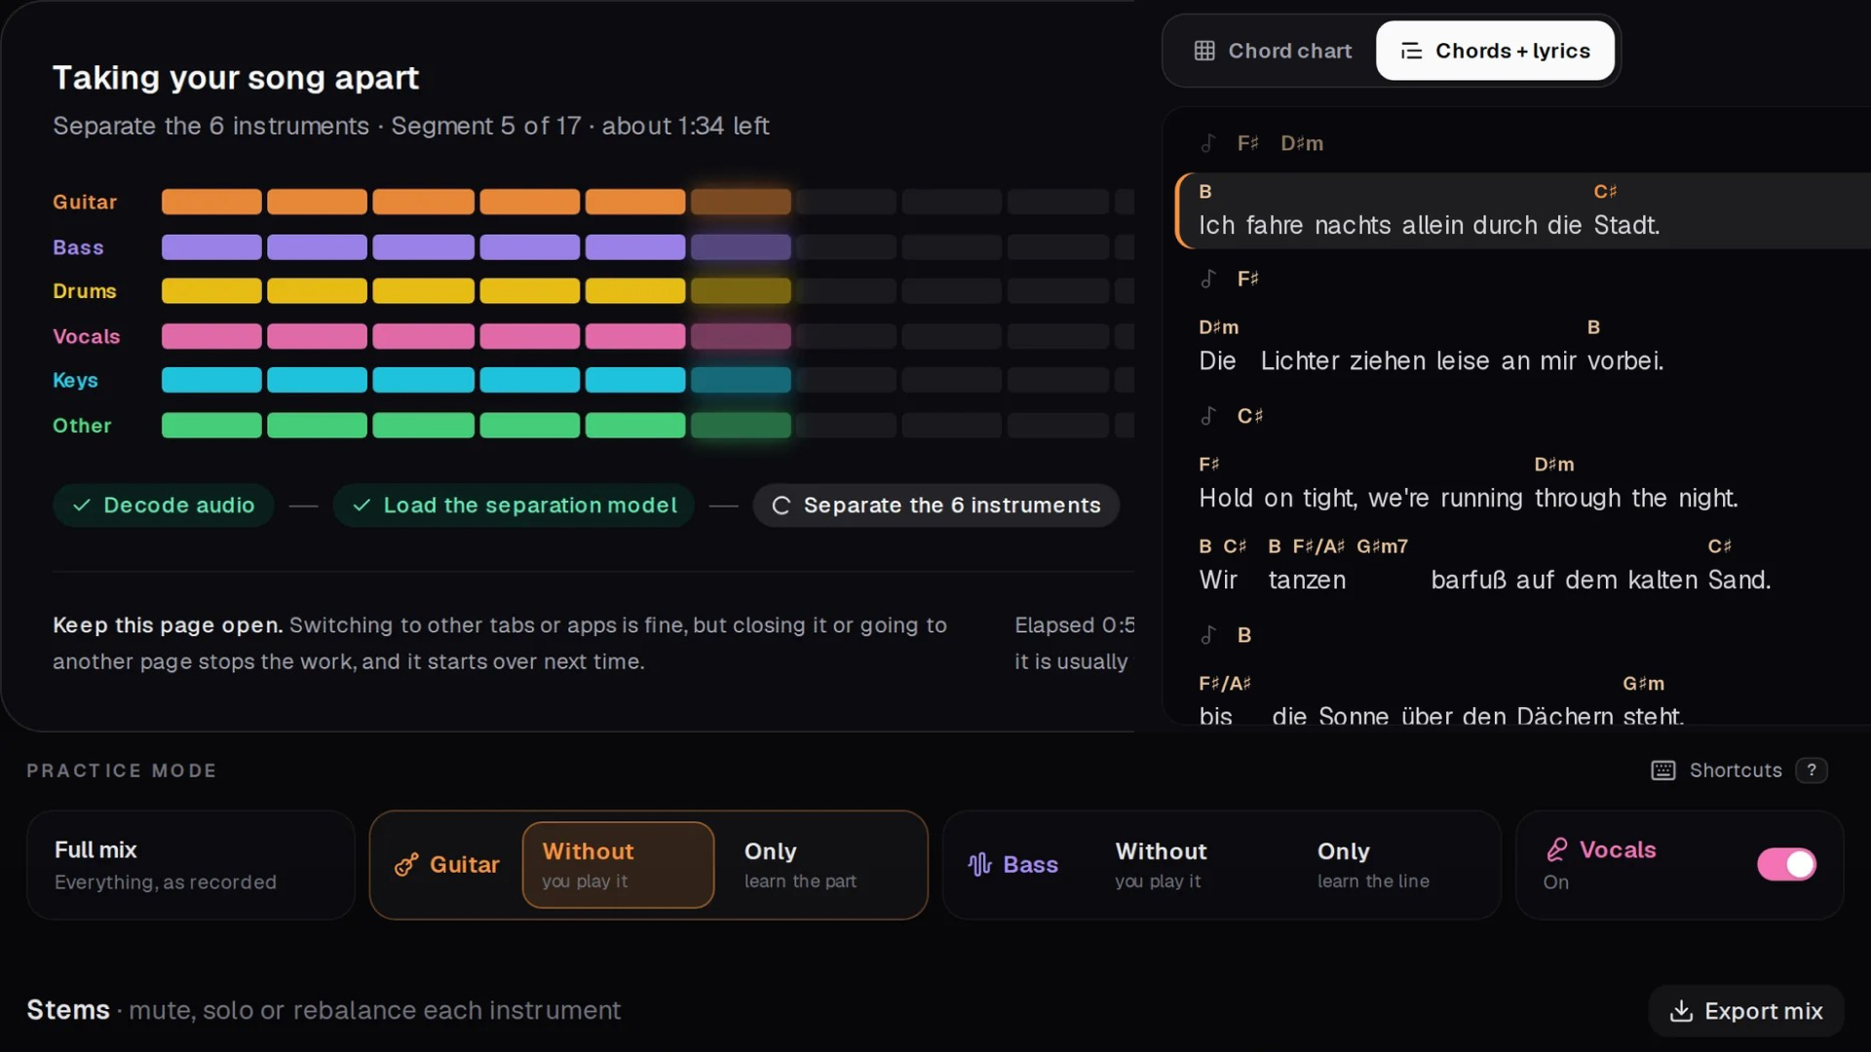Click the Export mix button
This screenshot has height=1052, width=1871.
pos(1746,1011)
